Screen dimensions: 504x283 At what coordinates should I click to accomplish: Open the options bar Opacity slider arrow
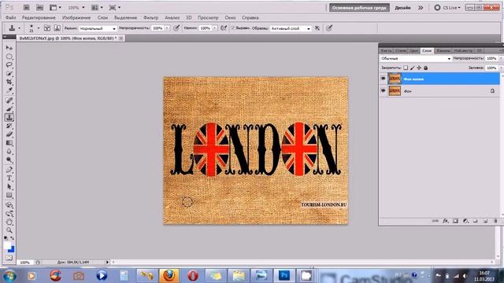point(167,28)
